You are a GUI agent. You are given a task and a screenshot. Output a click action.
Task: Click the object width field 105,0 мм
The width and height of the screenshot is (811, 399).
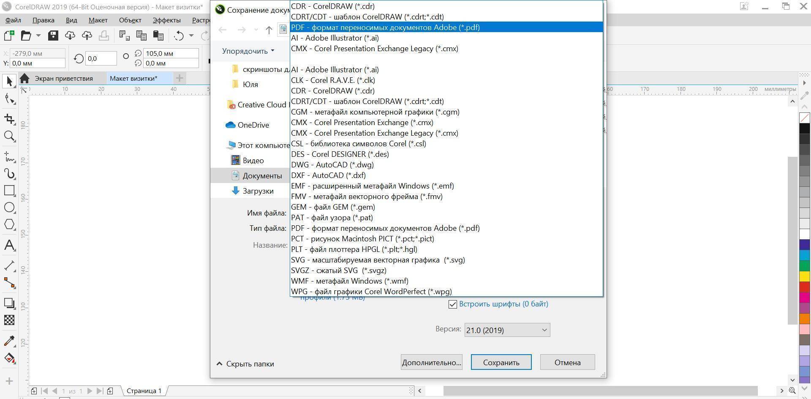(171, 54)
